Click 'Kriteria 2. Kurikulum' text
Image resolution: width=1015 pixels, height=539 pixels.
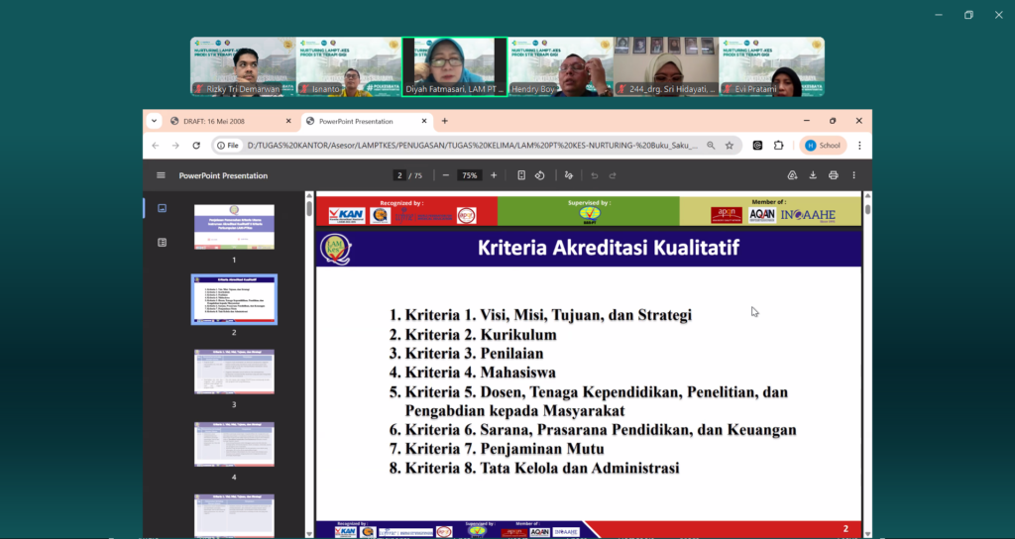point(481,335)
